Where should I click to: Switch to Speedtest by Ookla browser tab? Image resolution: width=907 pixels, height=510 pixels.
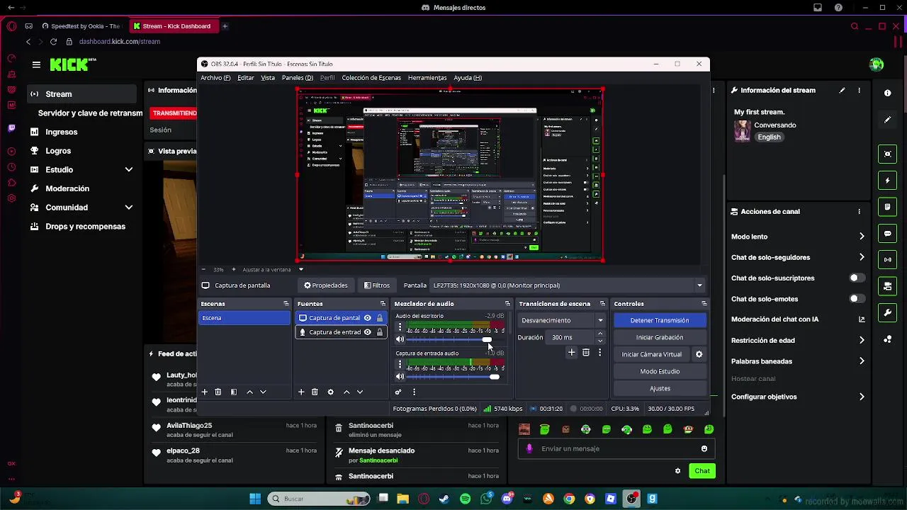click(81, 26)
